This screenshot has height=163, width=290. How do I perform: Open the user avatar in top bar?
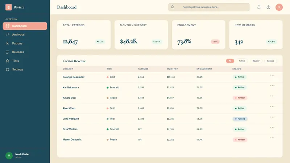pos(279,7)
